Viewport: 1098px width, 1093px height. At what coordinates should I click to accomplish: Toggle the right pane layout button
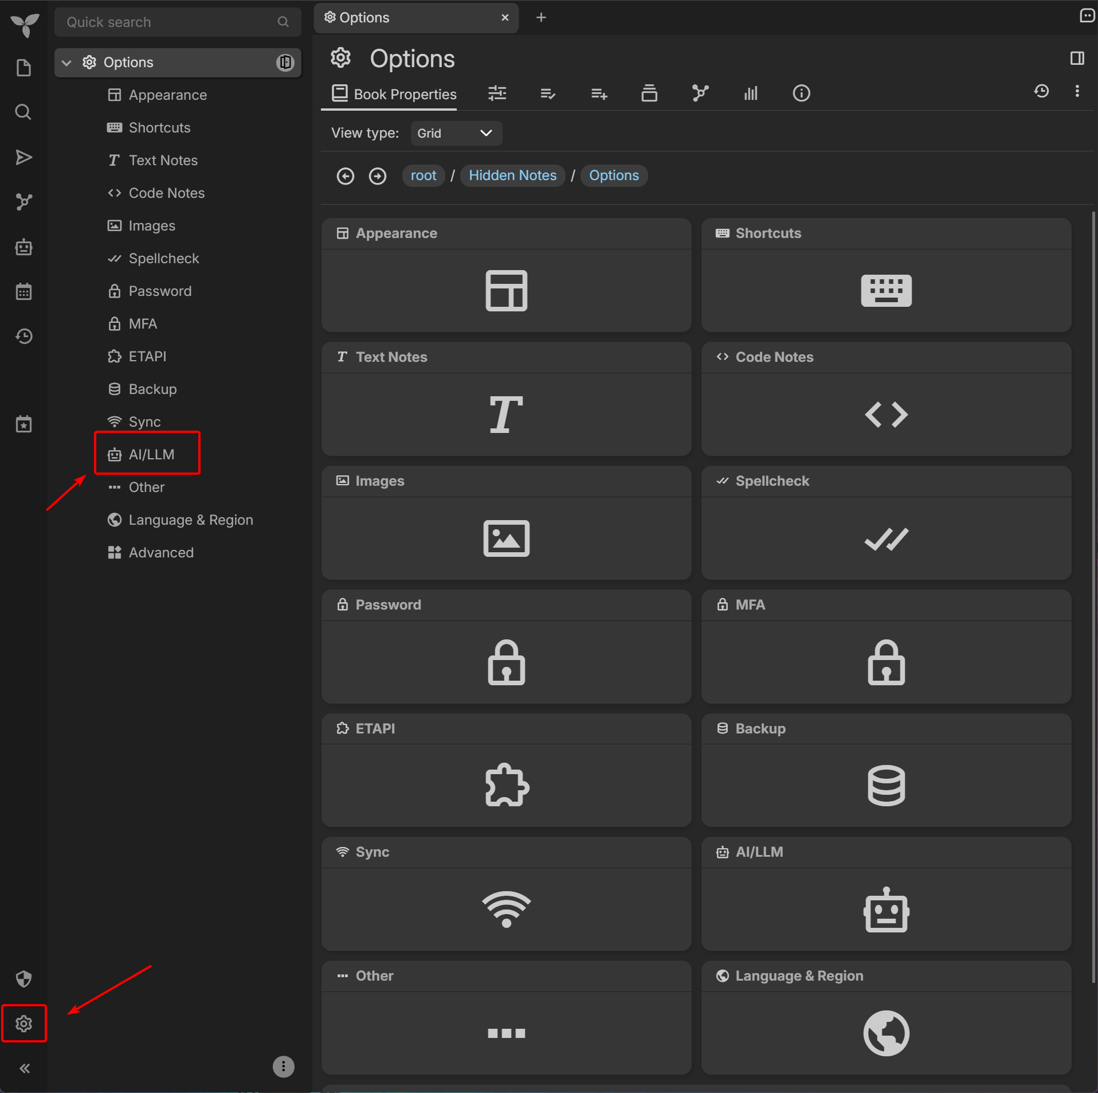point(1077,58)
